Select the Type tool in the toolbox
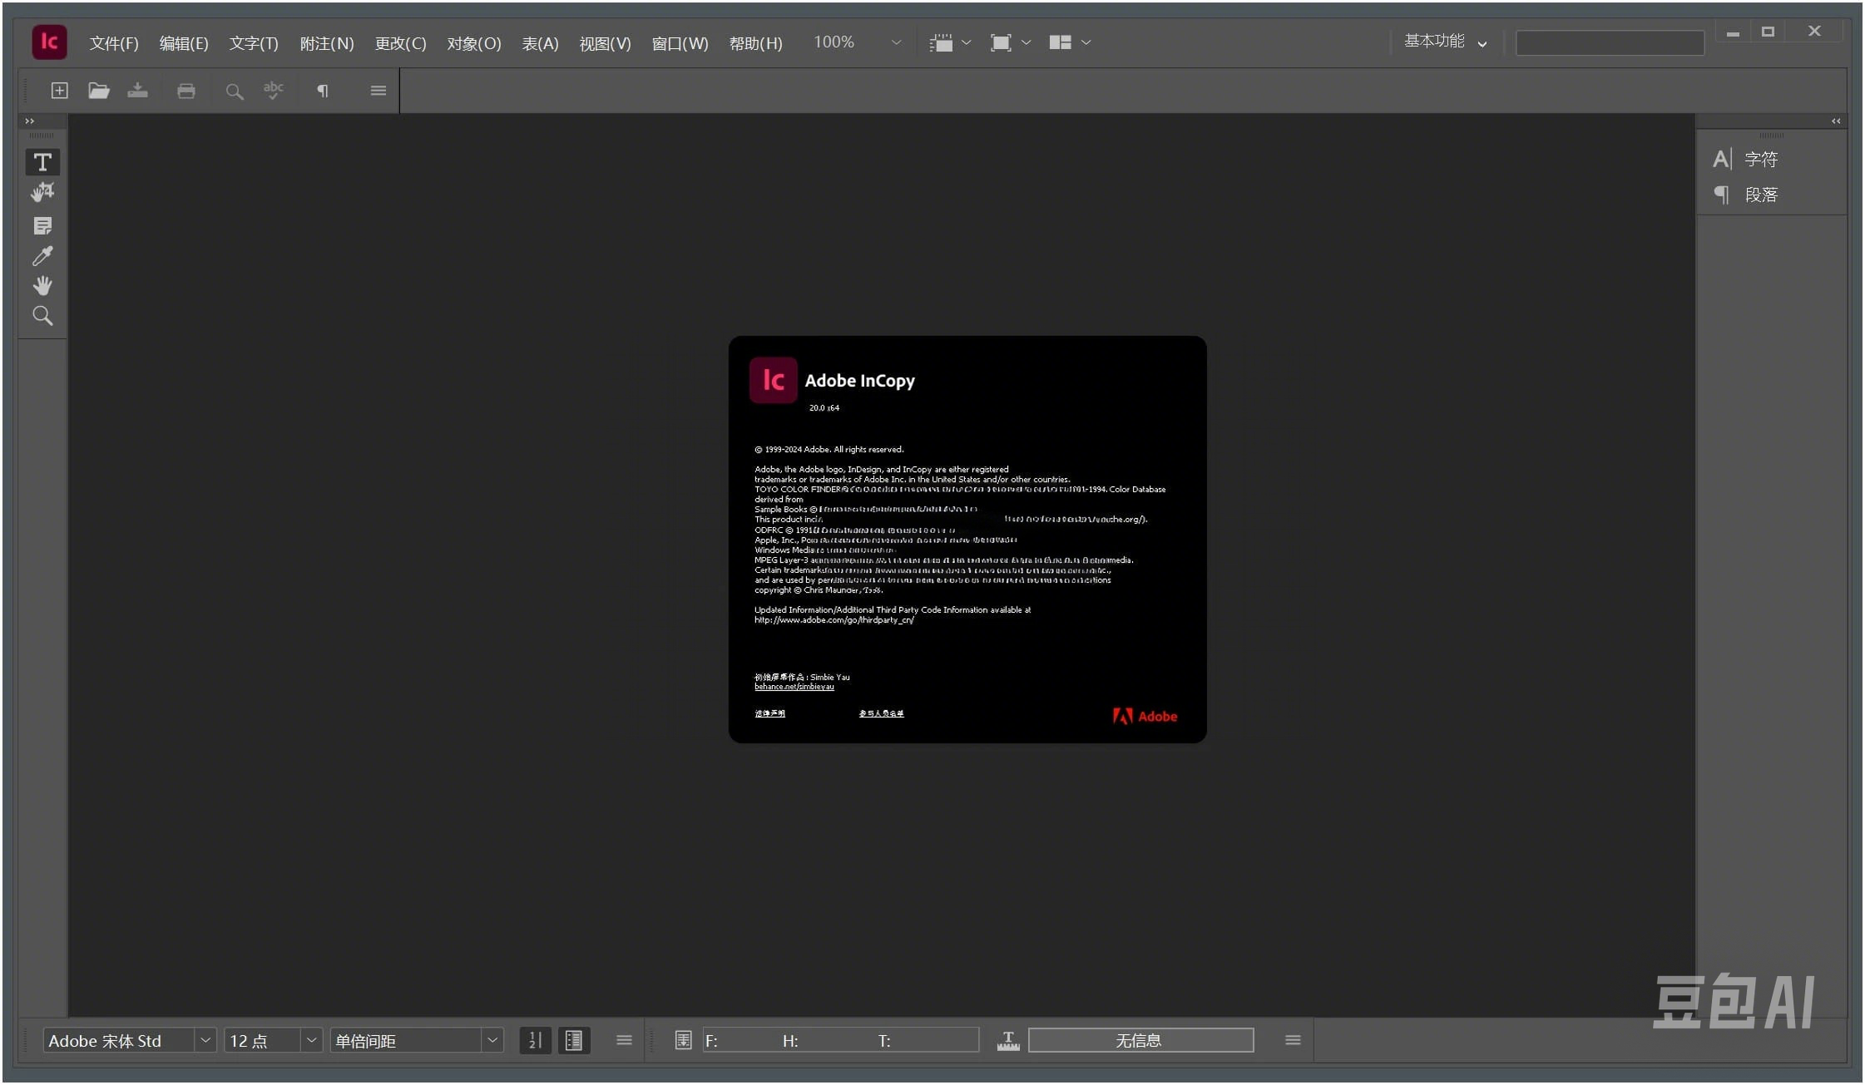 [42, 162]
